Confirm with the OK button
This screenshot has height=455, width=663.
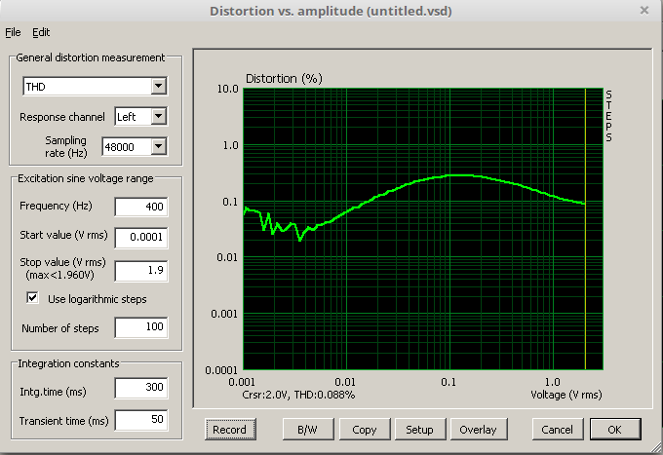click(x=615, y=430)
